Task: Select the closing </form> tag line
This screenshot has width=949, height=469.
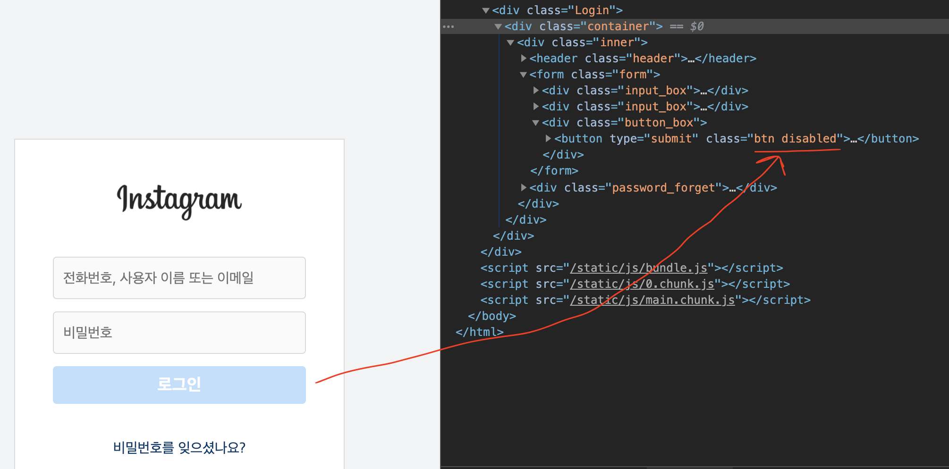Action: coord(554,171)
